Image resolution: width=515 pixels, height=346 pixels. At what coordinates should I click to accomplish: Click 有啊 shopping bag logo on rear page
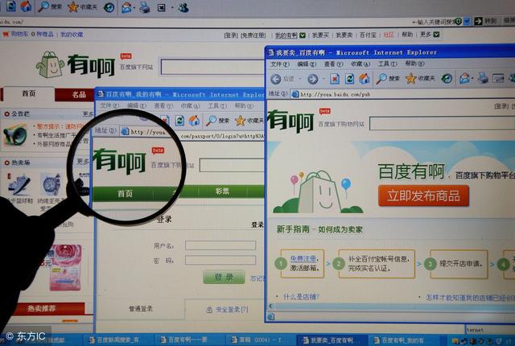coord(50,64)
